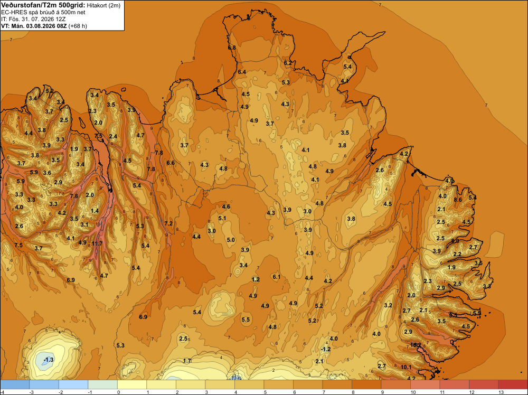Click the '7.2' temperature value

point(168,223)
